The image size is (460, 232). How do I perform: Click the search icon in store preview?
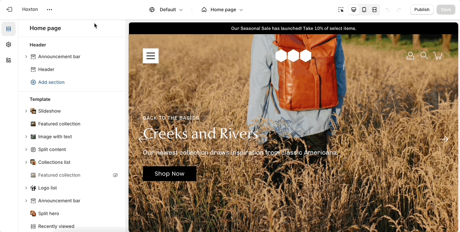click(424, 56)
